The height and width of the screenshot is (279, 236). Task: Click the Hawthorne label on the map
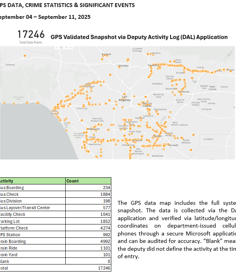point(94,144)
